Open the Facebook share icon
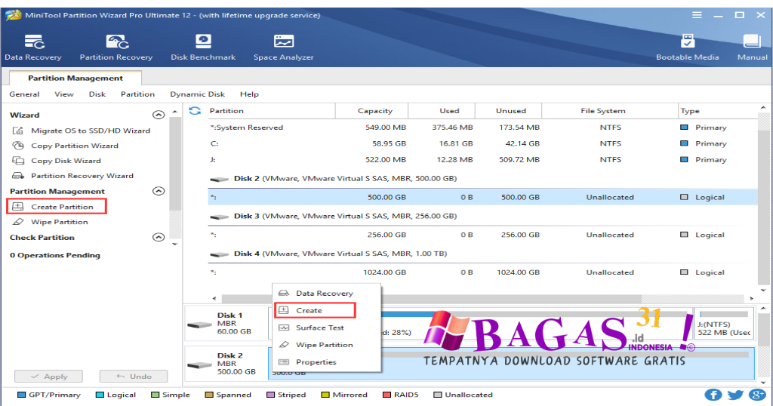This screenshot has width=773, height=406. coord(713,395)
